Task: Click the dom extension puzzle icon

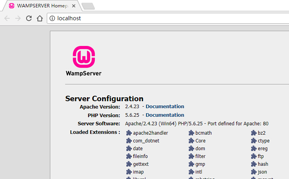Action: [x=191, y=149]
